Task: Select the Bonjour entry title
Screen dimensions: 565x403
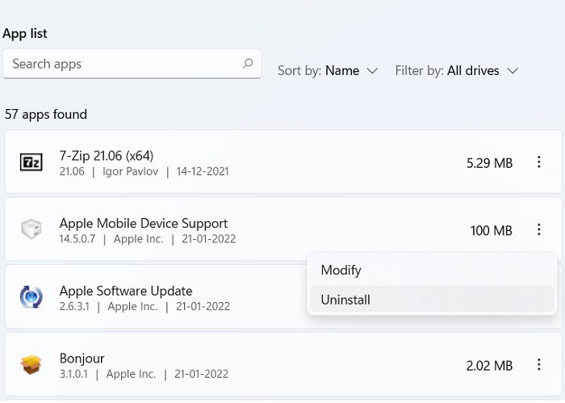Action: (x=82, y=359)
